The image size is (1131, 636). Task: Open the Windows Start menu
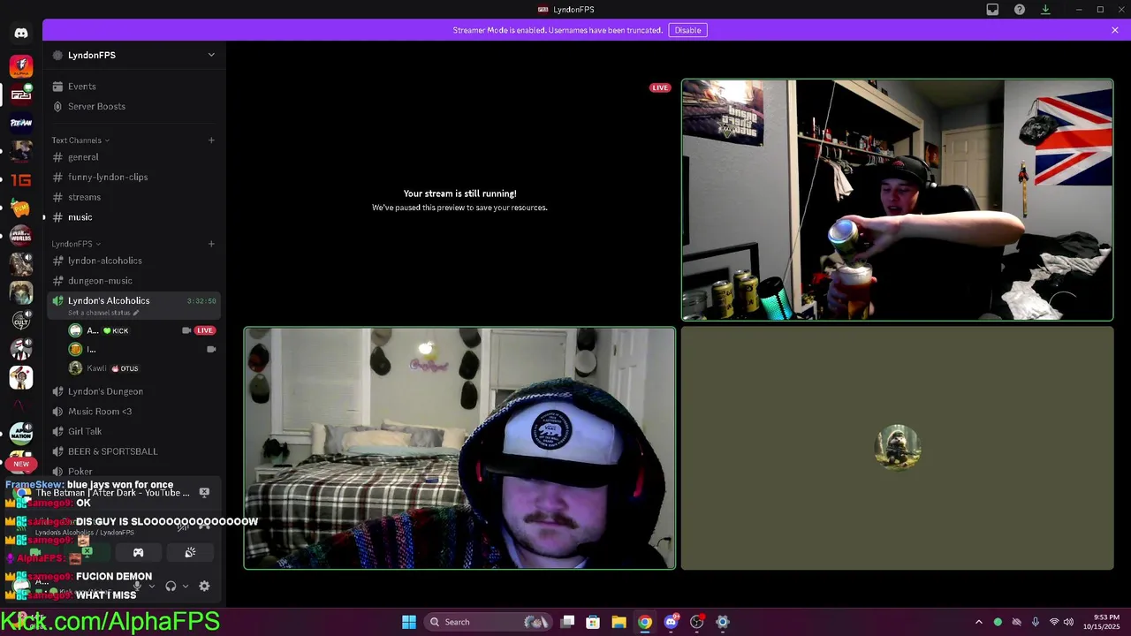(409, 622)
